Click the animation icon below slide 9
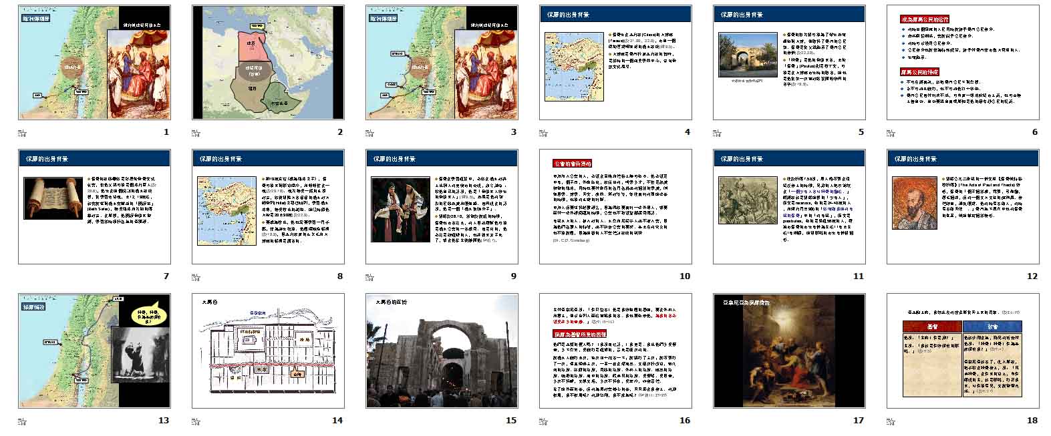 pyautogui.click(x=369, y=276)
